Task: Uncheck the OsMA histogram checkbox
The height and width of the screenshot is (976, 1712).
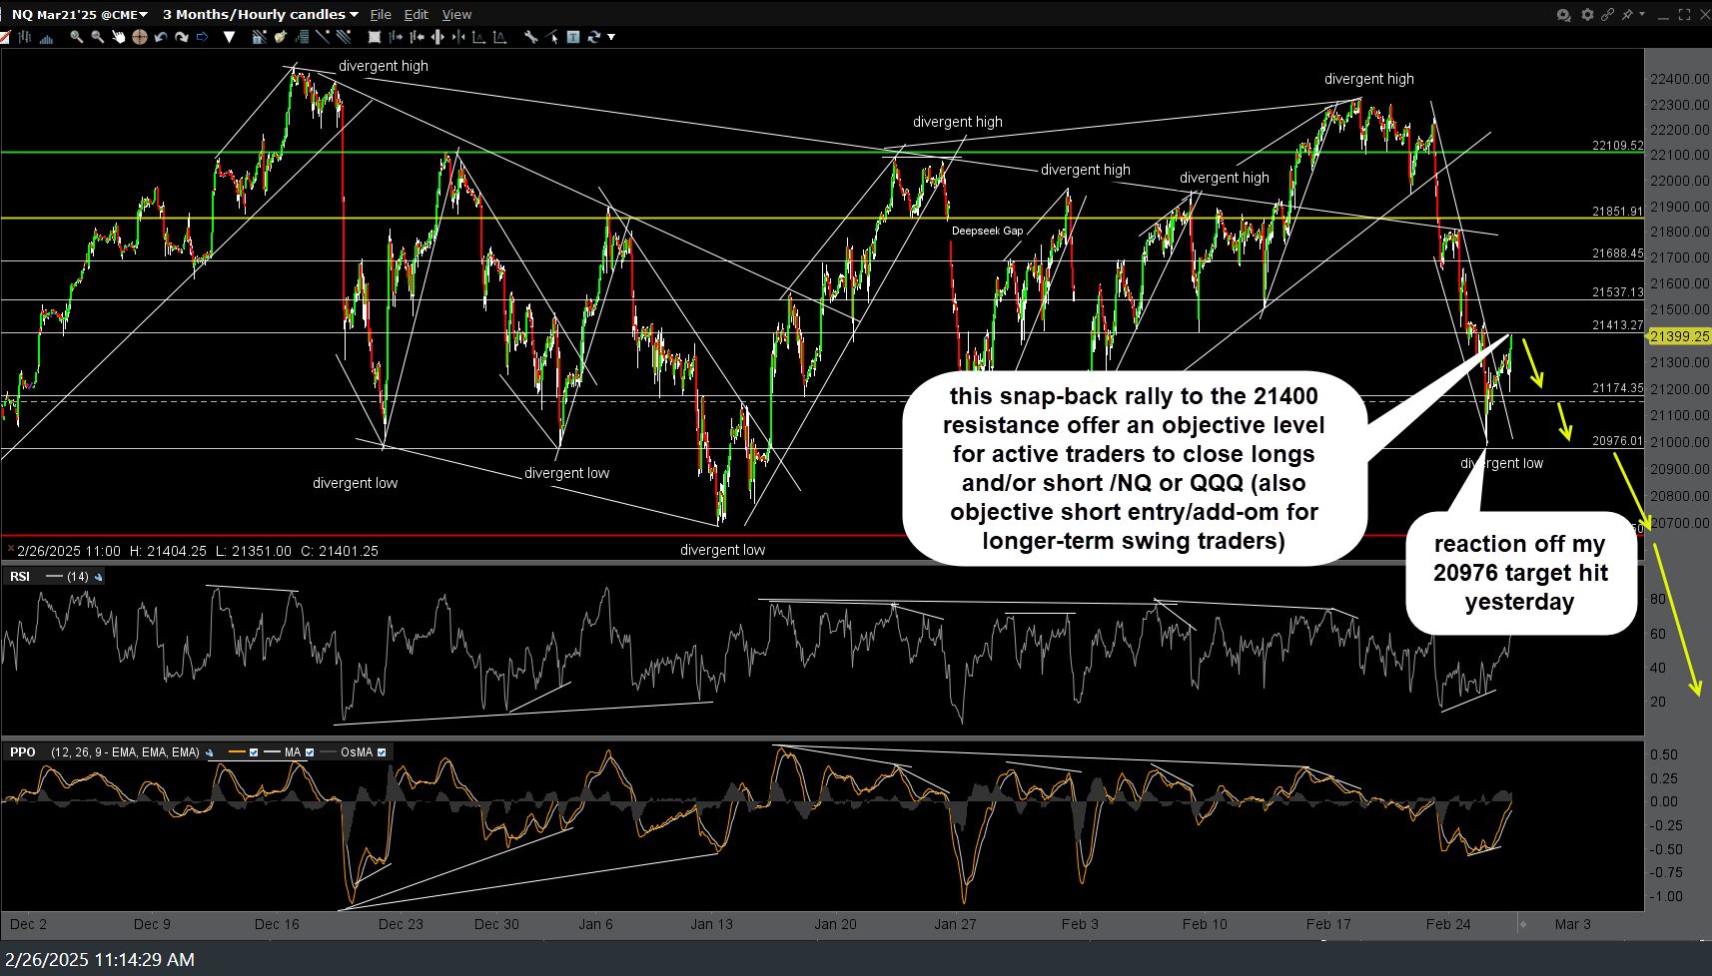Action: pyautogui.click(x=382, y=752)
